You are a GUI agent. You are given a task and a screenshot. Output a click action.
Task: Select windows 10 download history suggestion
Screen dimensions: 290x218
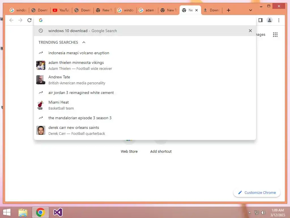point(145,31)
